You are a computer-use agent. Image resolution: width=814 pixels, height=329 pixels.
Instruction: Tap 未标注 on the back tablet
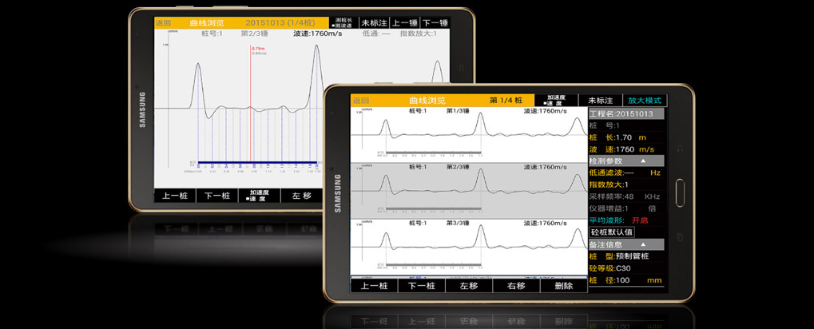pos(374,22)
